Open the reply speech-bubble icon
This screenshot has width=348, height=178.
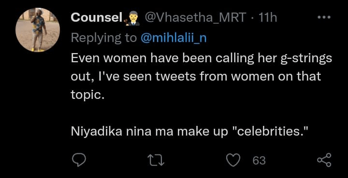point(79,160)
